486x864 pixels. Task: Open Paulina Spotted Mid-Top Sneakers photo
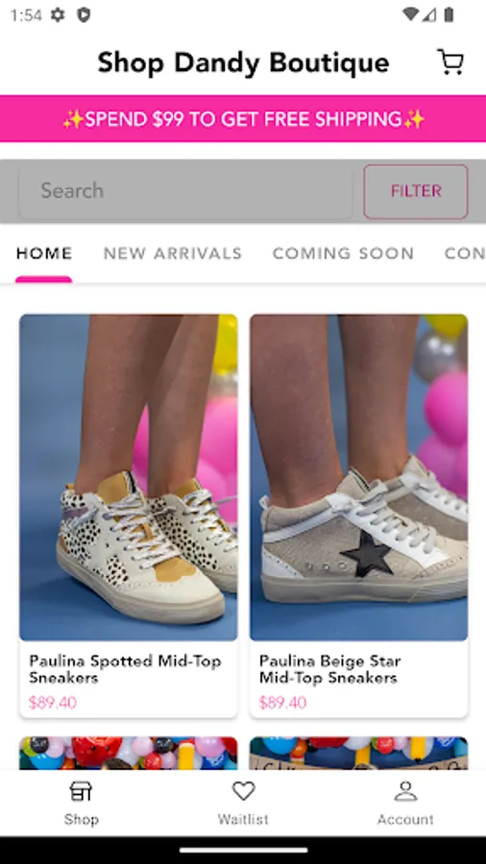point(129,477)
